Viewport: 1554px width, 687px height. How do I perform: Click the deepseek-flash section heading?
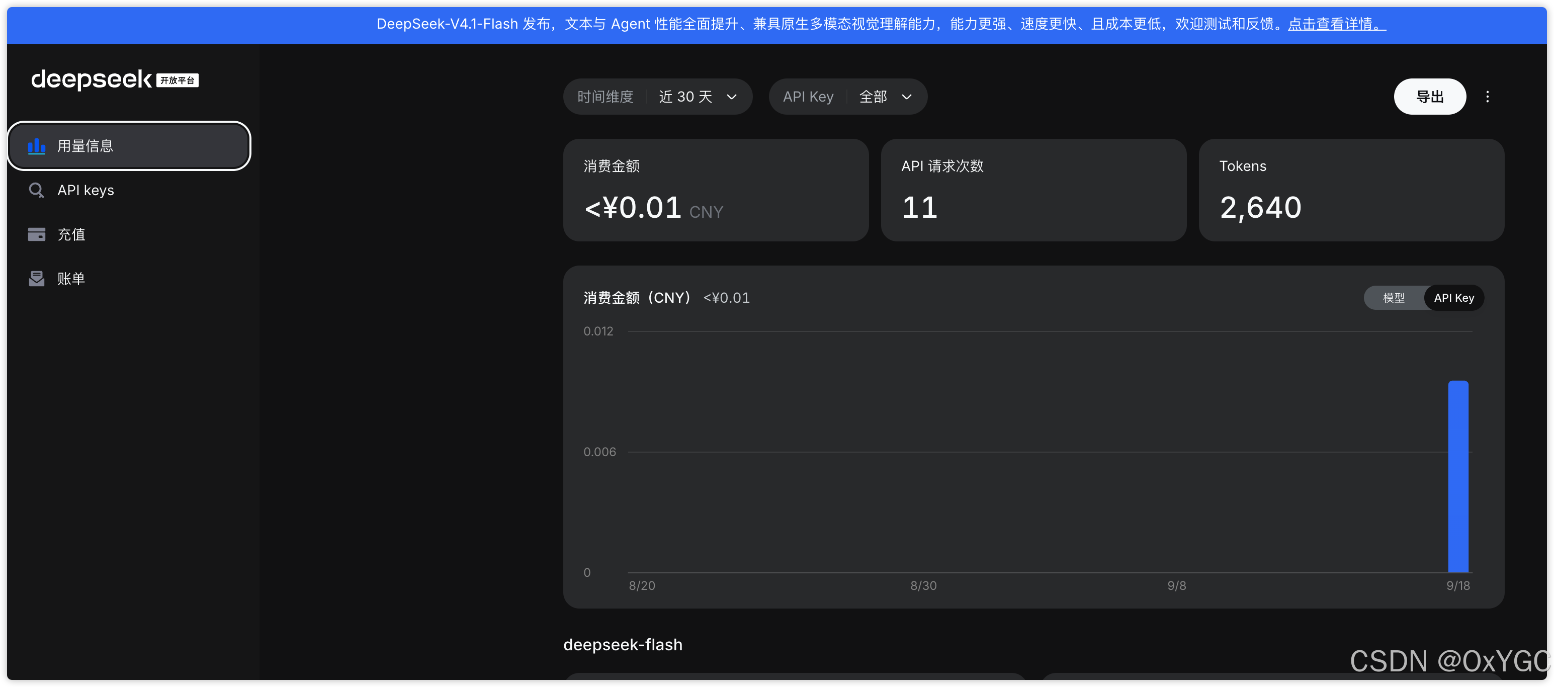(x=623, y=645)
